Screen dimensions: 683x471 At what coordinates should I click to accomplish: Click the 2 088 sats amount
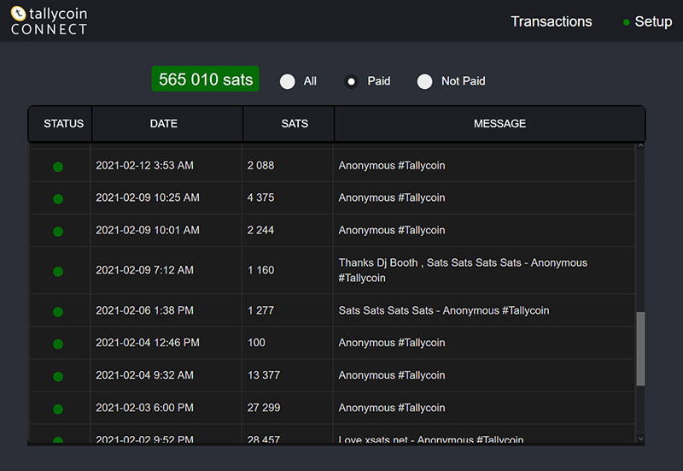click(261, 166)
